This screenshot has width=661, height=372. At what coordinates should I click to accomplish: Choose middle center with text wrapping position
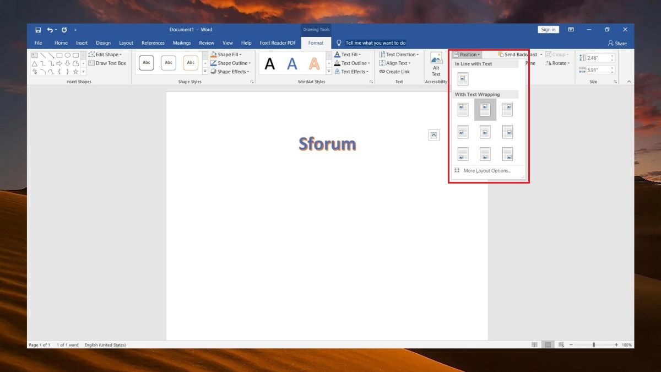click(x=485, y=132)
